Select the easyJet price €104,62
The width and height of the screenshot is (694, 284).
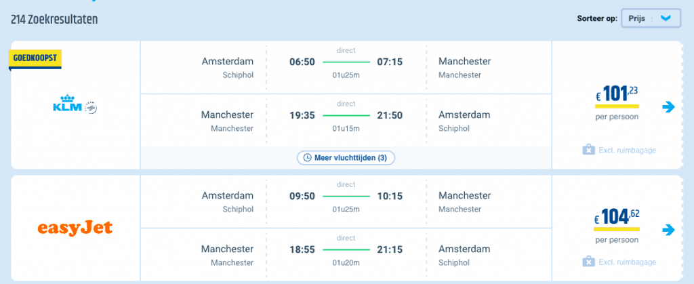pyautogui.click(x=617, y=218)
